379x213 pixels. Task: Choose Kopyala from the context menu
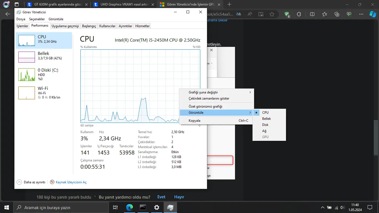(216, 121)
